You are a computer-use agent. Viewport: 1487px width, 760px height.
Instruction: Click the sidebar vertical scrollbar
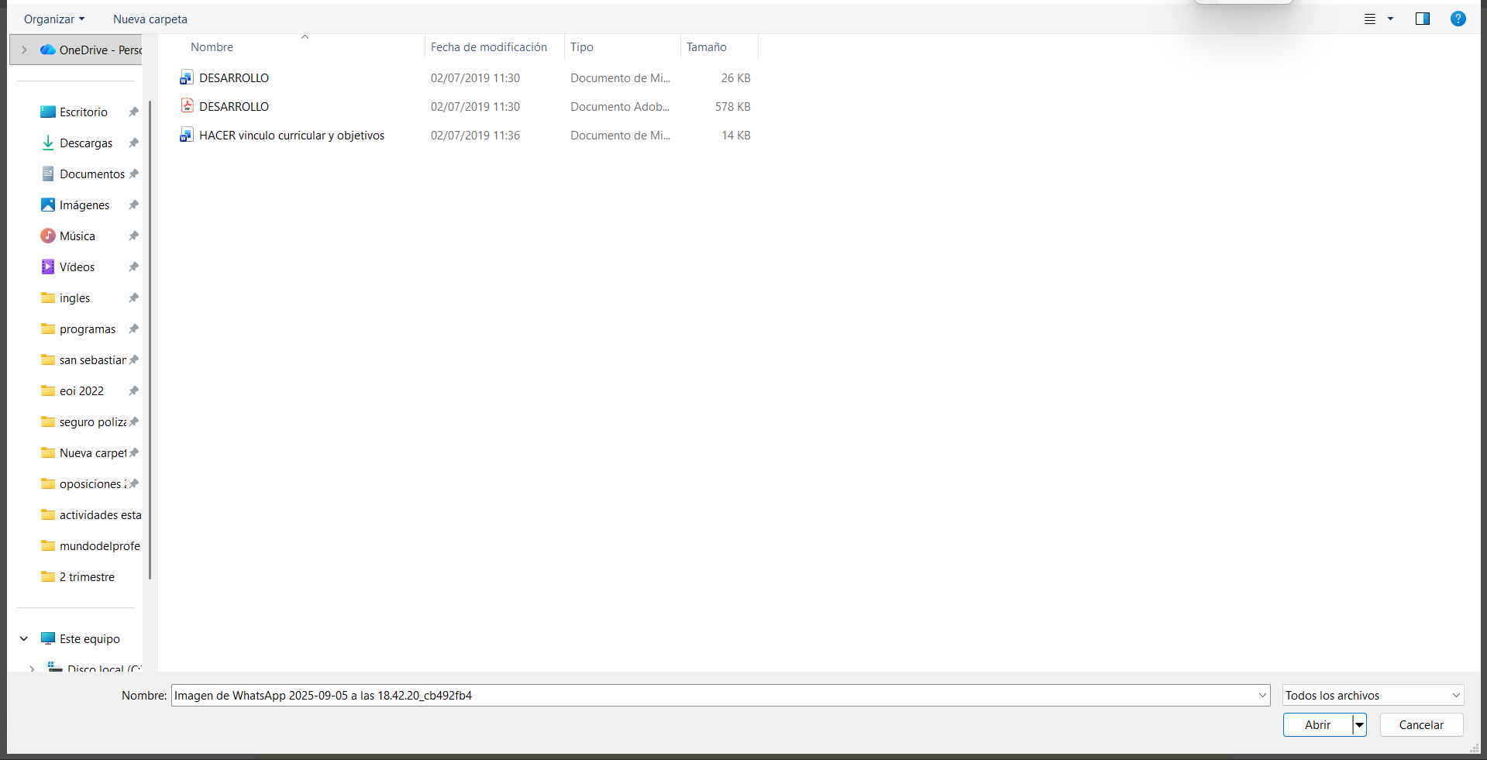click(x=150, y=341)
